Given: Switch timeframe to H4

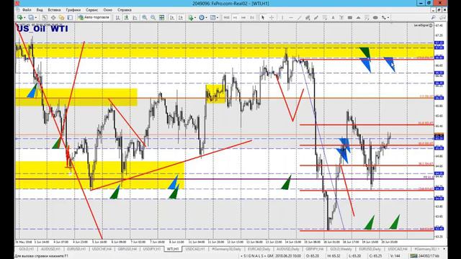Looking at the screenshot, I should point(243,17).
